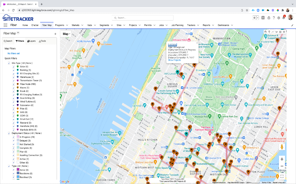Open the Setup gear icon

(279, 18)
